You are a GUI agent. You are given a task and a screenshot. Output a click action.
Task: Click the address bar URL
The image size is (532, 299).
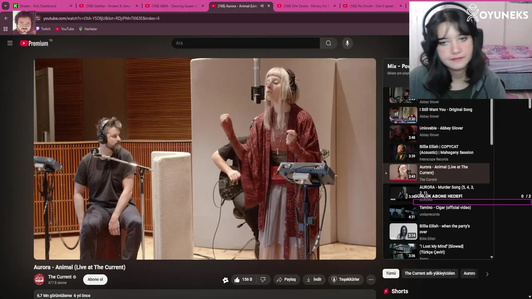tap(101, 18)
